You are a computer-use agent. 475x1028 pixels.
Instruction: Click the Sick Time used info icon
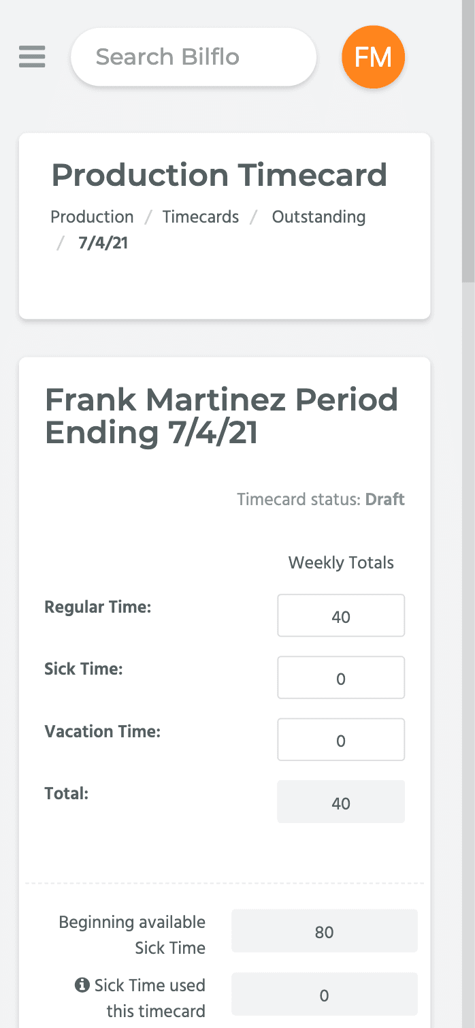pos(82,984)
